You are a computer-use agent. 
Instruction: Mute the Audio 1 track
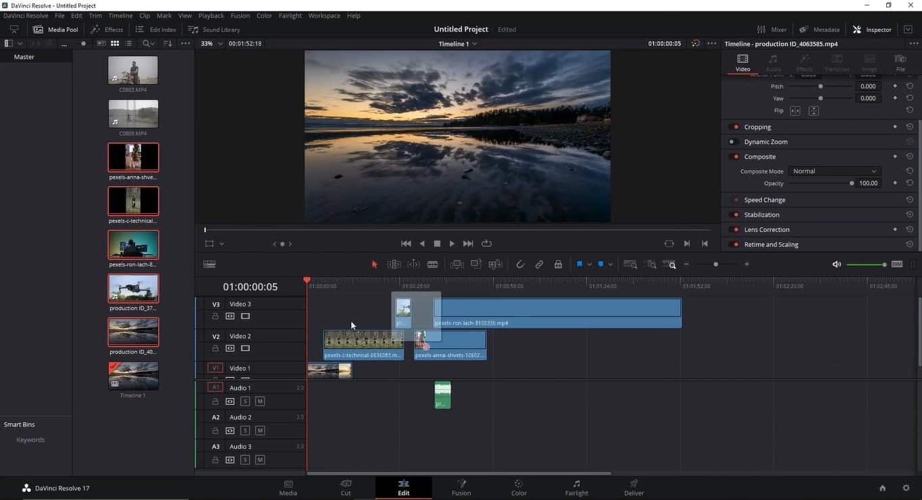[x=260, y=401]
